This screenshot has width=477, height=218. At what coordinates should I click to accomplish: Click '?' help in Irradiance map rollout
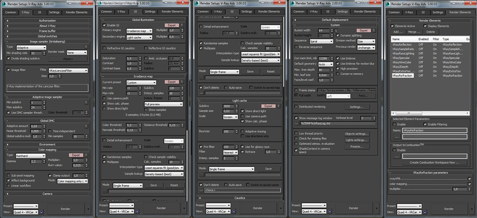pyautogui.click(x=182, y=82)
